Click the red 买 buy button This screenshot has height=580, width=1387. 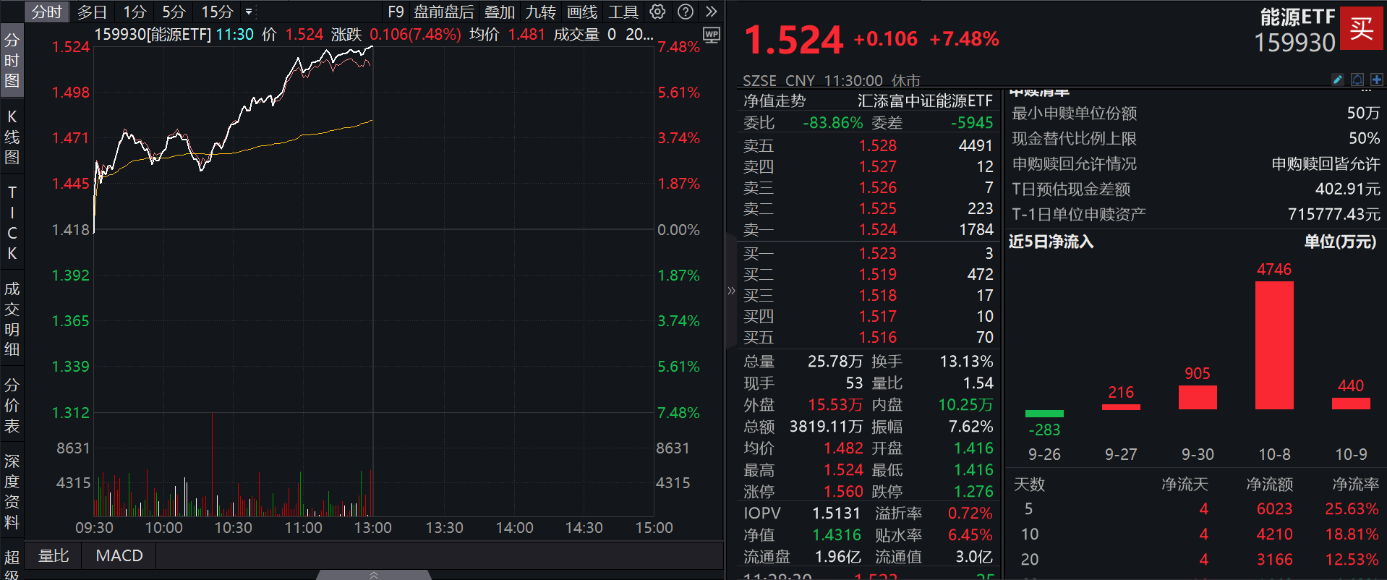[x=1362, y=29]
